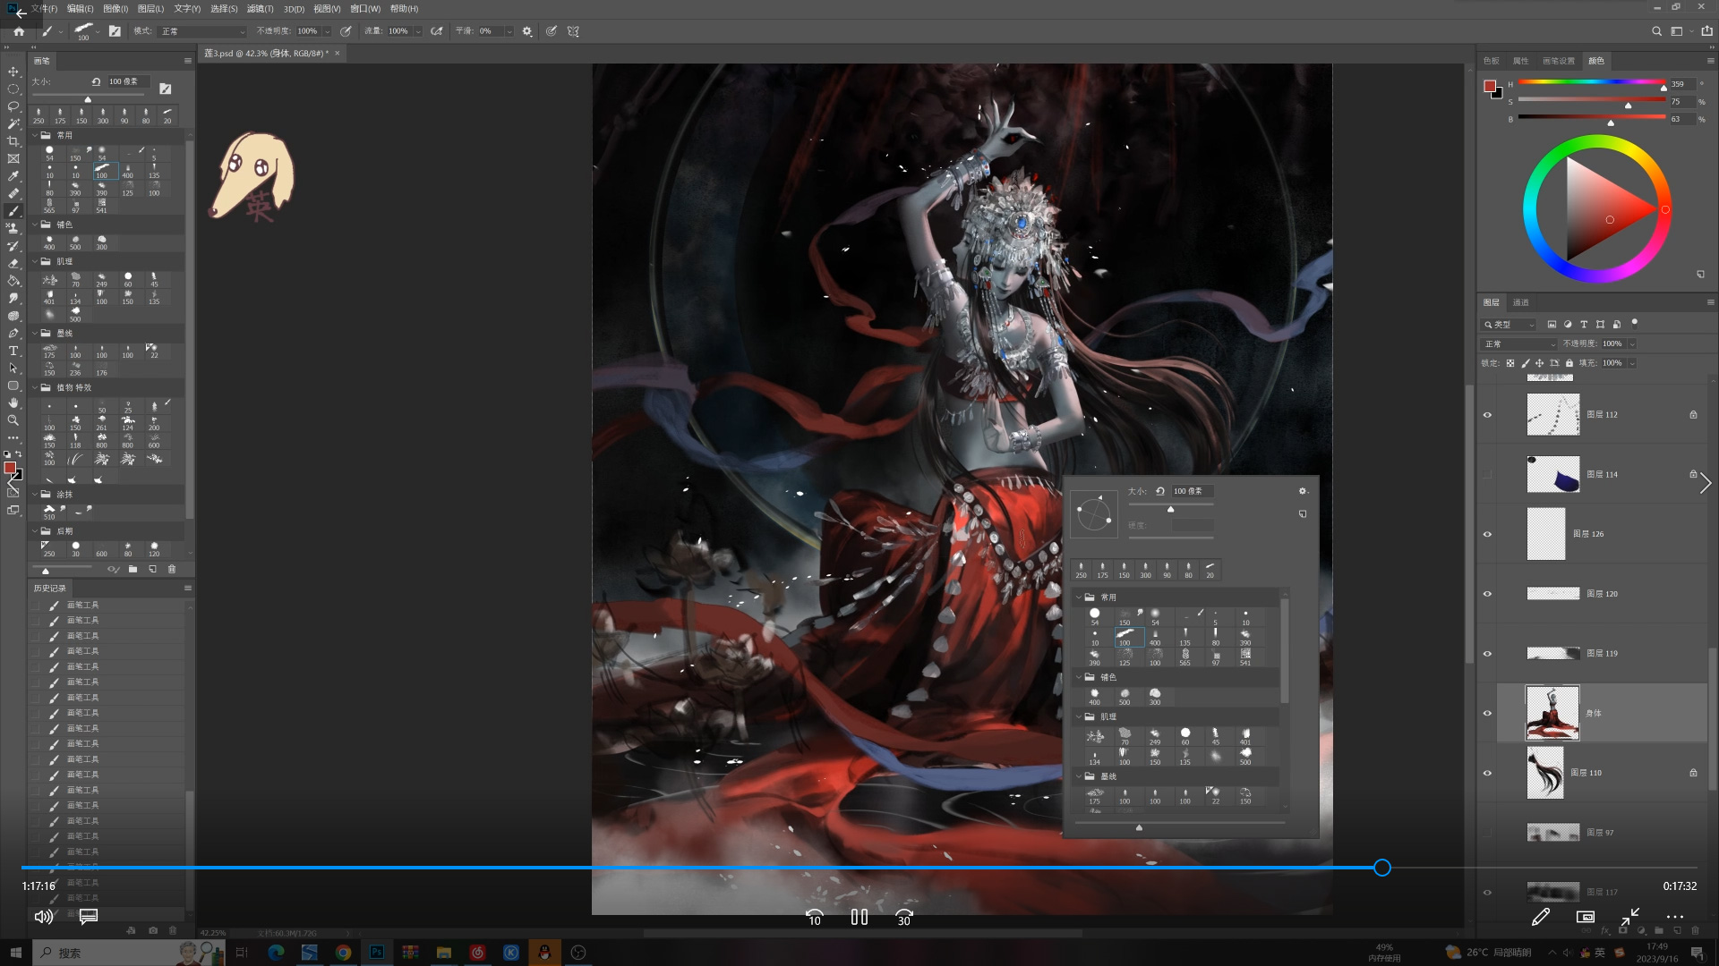Viewport: 1719px width, 966px height.
Task: Select the Paint Bucket tool
Action: pyautogui.click(x=13, y=281)
